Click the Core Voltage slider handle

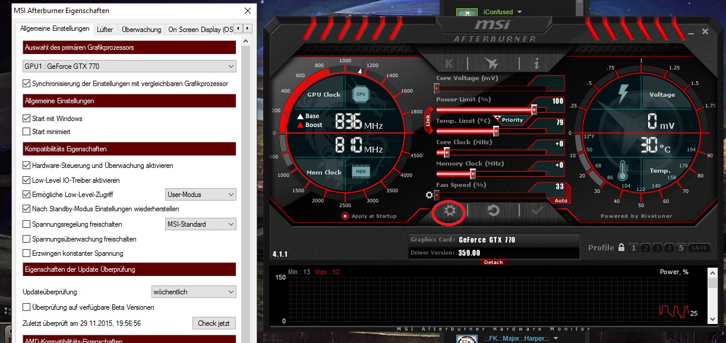[437, 88]
